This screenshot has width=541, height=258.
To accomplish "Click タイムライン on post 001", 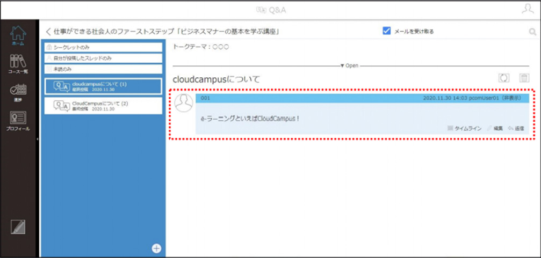I will (x=464, y=129).
